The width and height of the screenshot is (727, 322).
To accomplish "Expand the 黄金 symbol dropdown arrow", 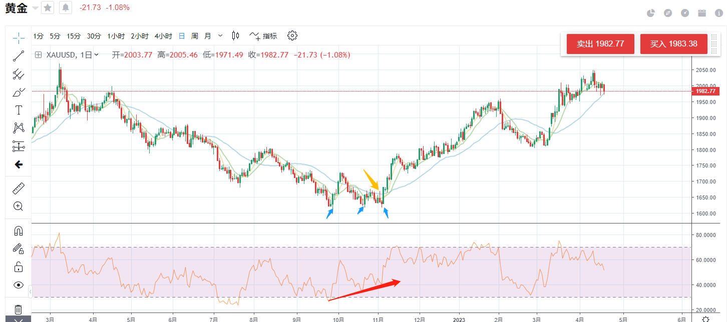I will 35,8.
